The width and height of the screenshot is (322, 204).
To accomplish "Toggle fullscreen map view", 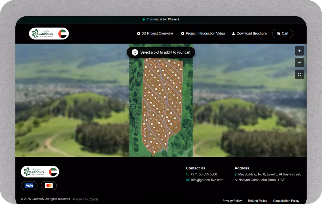I will [299, 74].
